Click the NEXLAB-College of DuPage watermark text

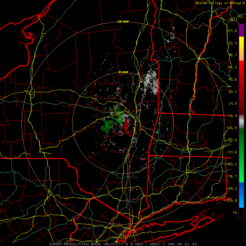pos(220,3)
